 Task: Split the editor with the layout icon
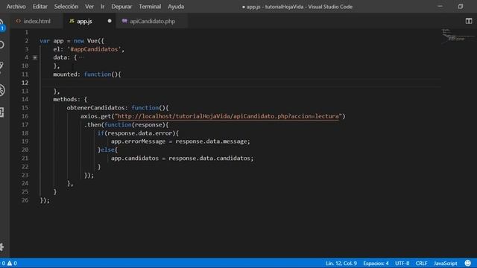(x=469, y=21)
